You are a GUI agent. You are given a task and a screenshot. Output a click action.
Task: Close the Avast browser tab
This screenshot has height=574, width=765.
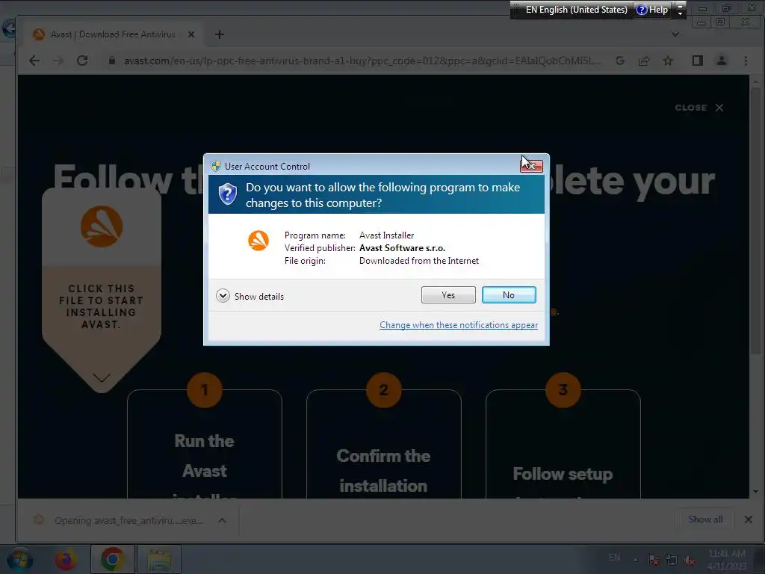pos(191,34)
